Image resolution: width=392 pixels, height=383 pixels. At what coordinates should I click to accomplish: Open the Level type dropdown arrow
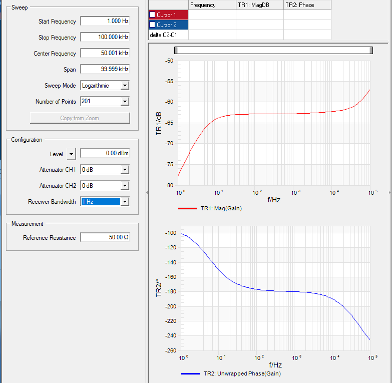point(71,154)
